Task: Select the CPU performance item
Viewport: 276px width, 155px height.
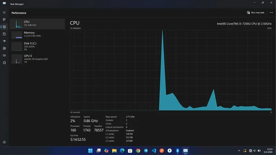Action: [37, 24]
